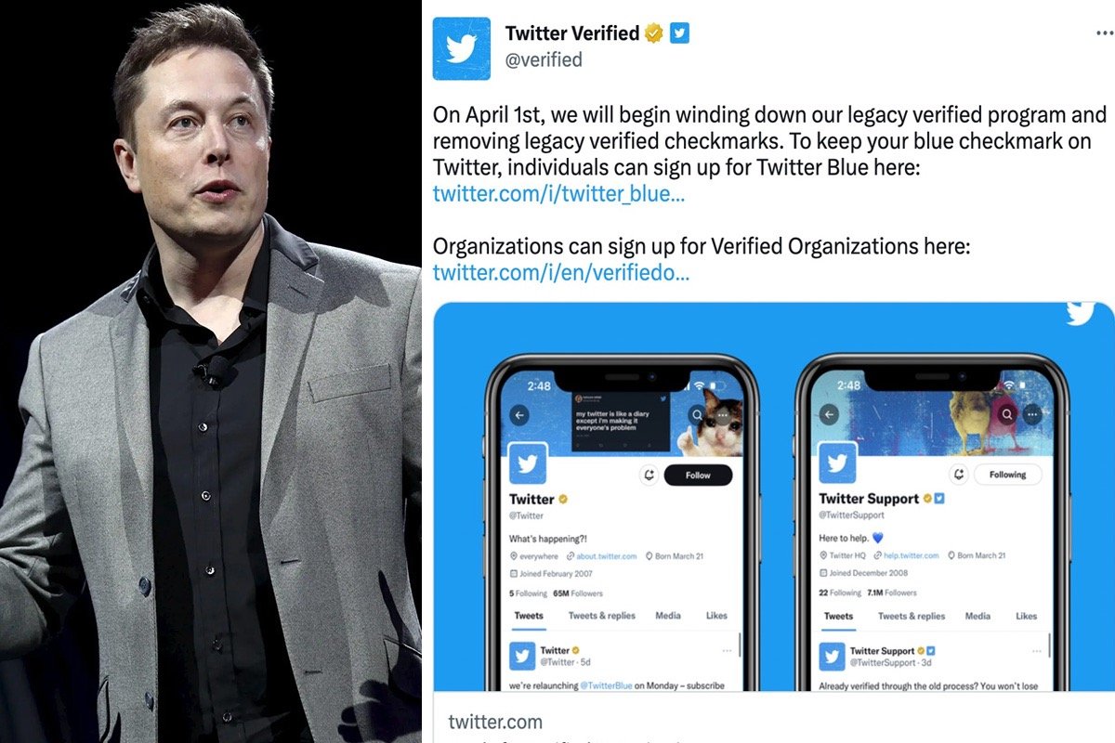The image size is (1115, 743).
Task: Click the Twitter Verified profile avatar
Action: click(x=461, y=48)
